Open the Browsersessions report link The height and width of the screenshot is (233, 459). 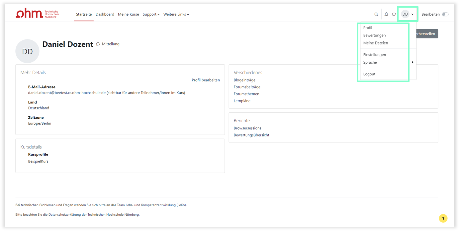[x=247, y=128]
